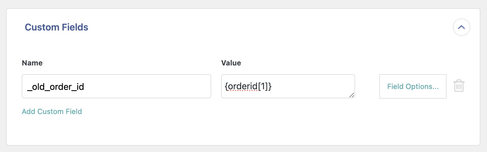Remove the custom field using the bin icon
The width and height of the screenshot is (487, 152).
pyautogui.click(x=459, y=86)
